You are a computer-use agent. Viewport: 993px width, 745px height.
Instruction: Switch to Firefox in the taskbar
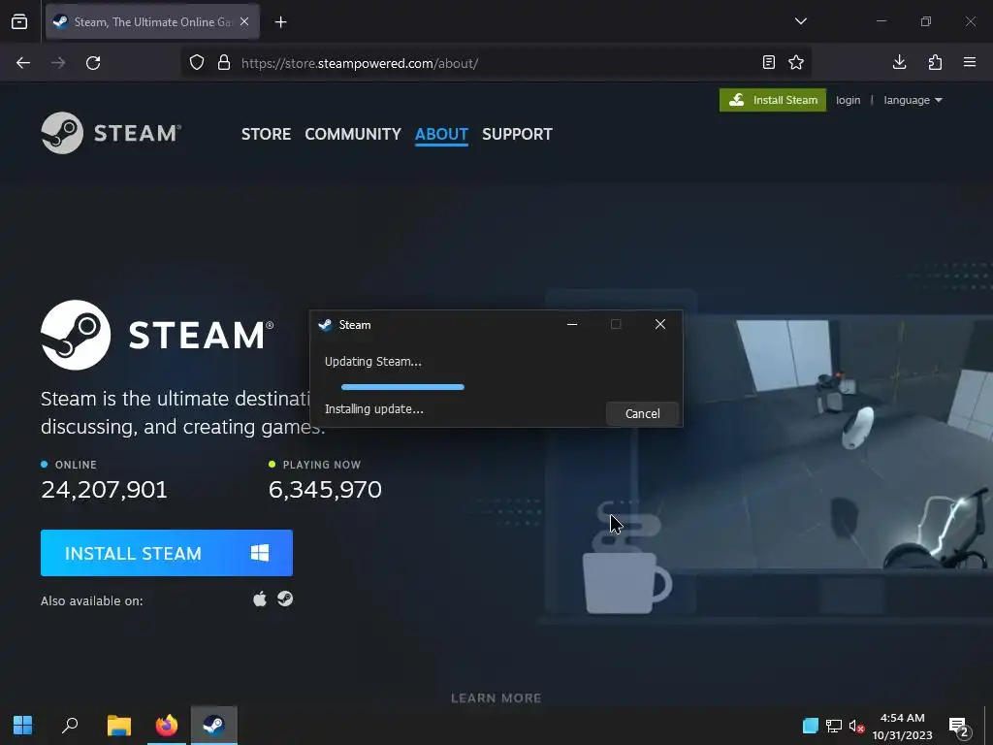167,725
